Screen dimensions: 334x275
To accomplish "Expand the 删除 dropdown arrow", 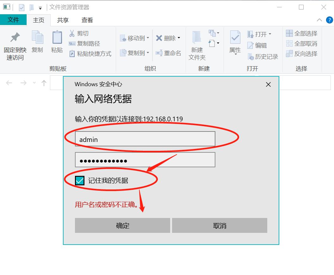I will coord(179,38).
